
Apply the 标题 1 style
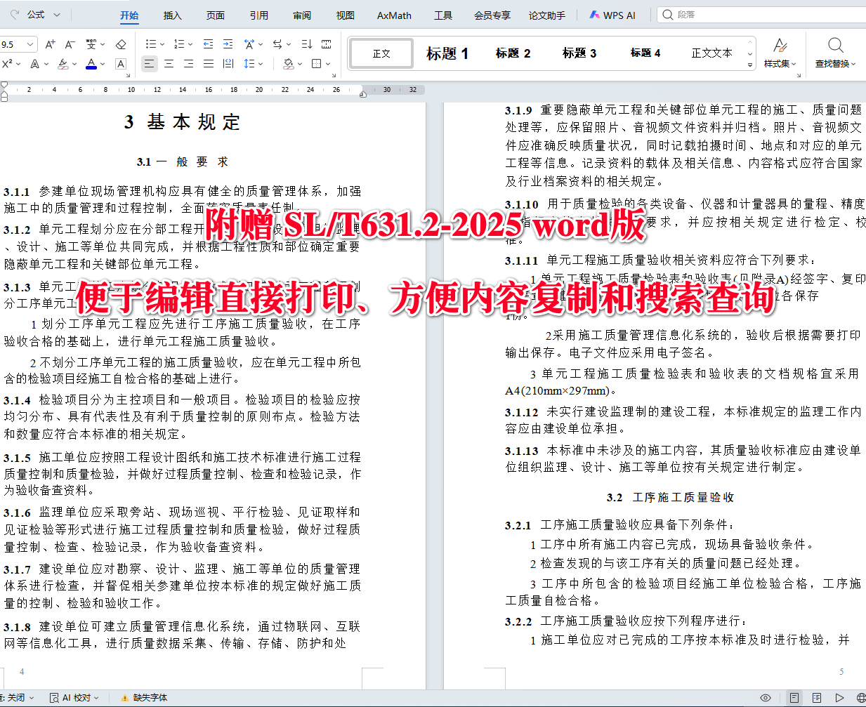tap(447, 53)
